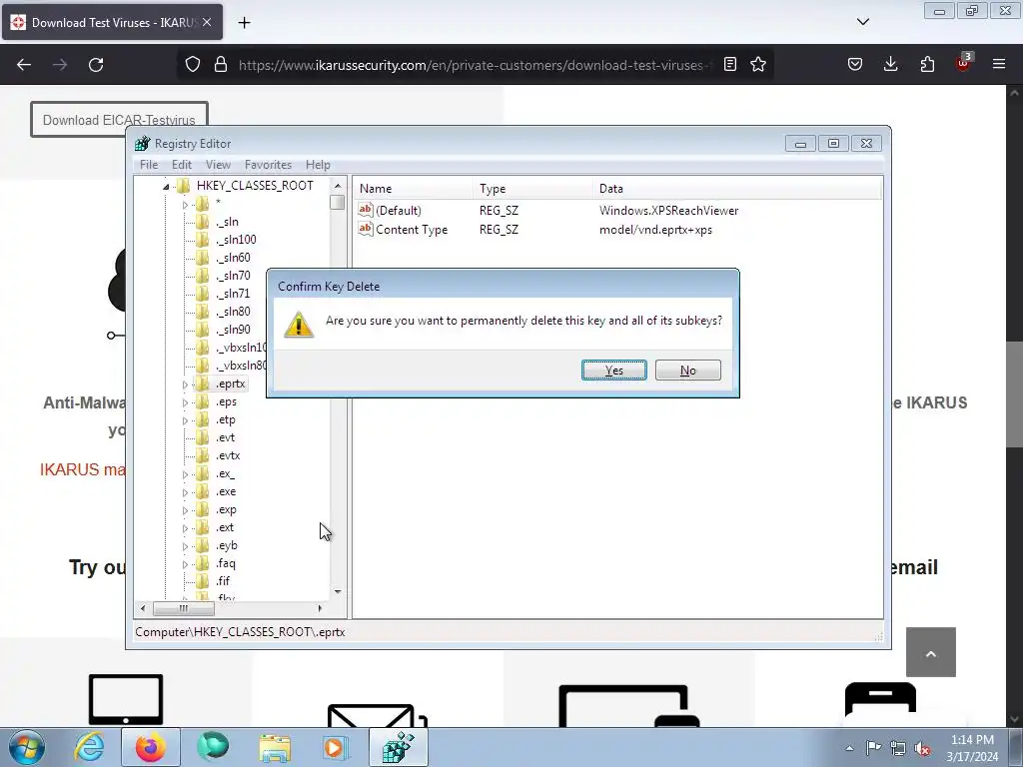Toggle Firefox reader view icon
The width and height of the screenshot is (1023, 767).
[730, 64]
